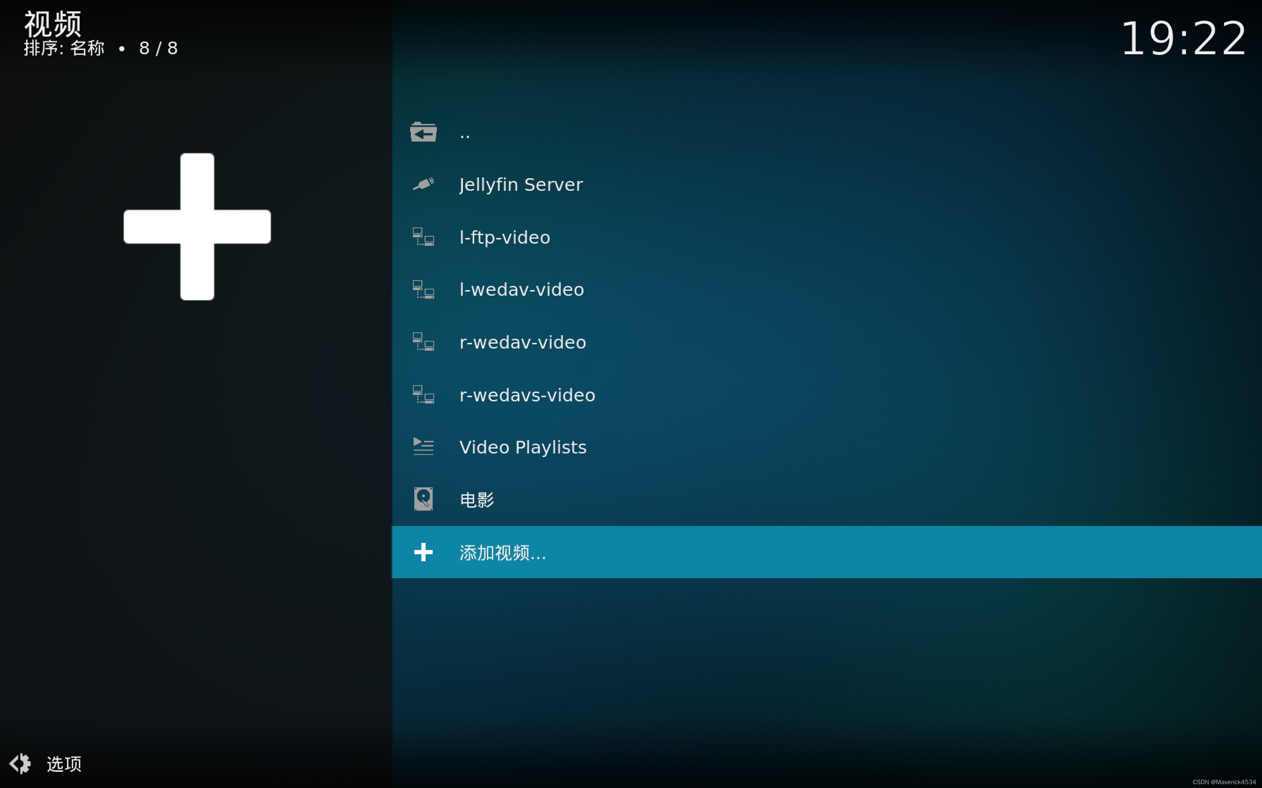The height and width of the screenshot is (788, 1262).
Task: Click the 电影 hard disk icon
Action: pos(423,499)
